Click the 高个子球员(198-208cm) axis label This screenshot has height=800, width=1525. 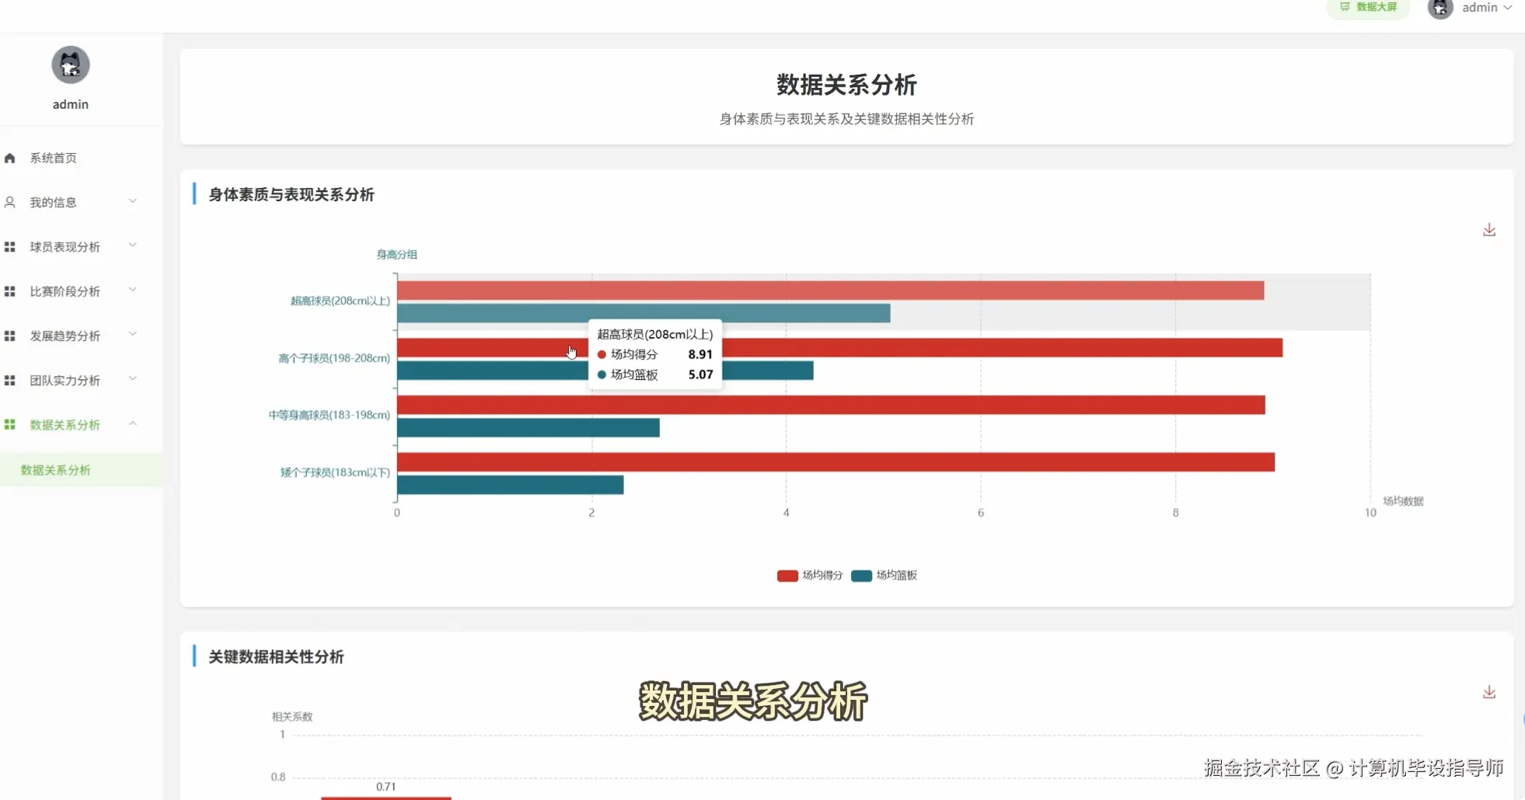click(x=334, y=358)
